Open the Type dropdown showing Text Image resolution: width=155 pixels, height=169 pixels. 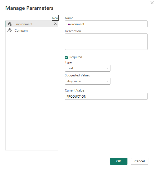tap(88, 68)
